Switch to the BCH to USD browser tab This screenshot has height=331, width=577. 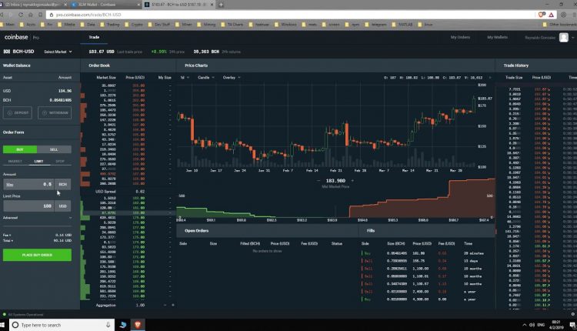178,5
